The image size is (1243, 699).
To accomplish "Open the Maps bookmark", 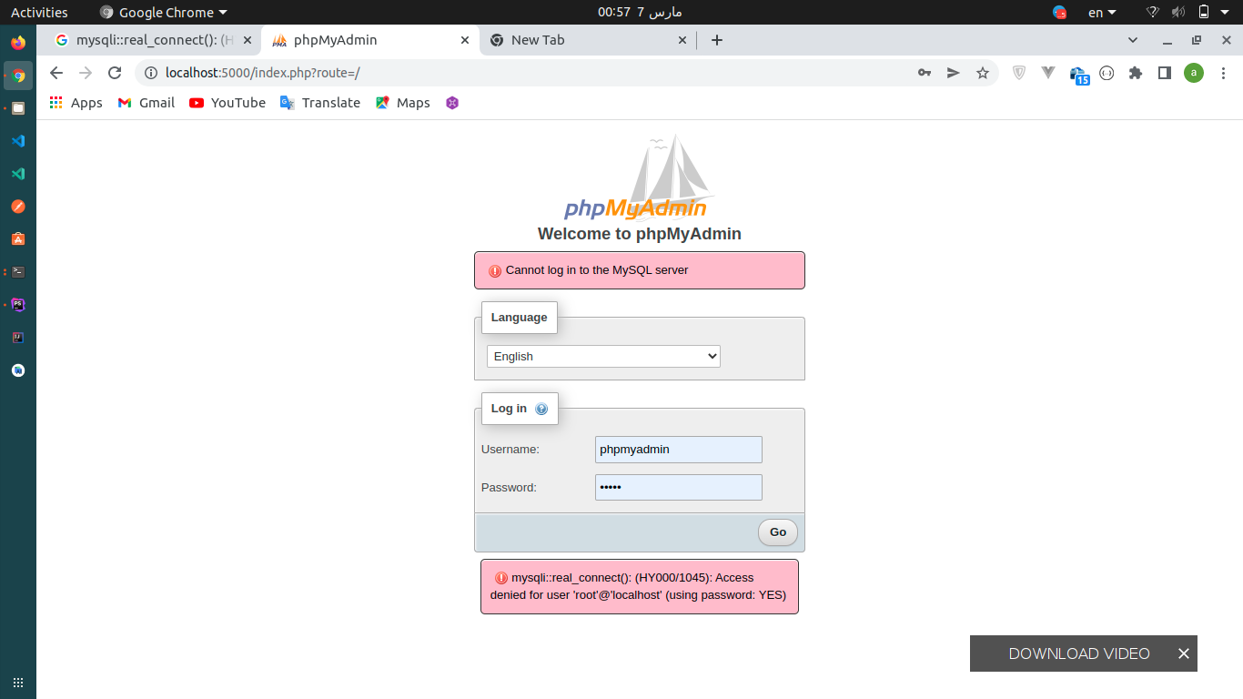I will [x=402, y=103].
